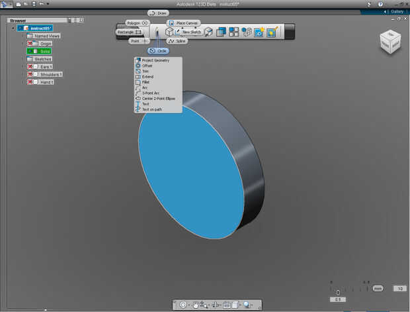Select Named Views in the Browser
The image size is (410, 312).
44,36
